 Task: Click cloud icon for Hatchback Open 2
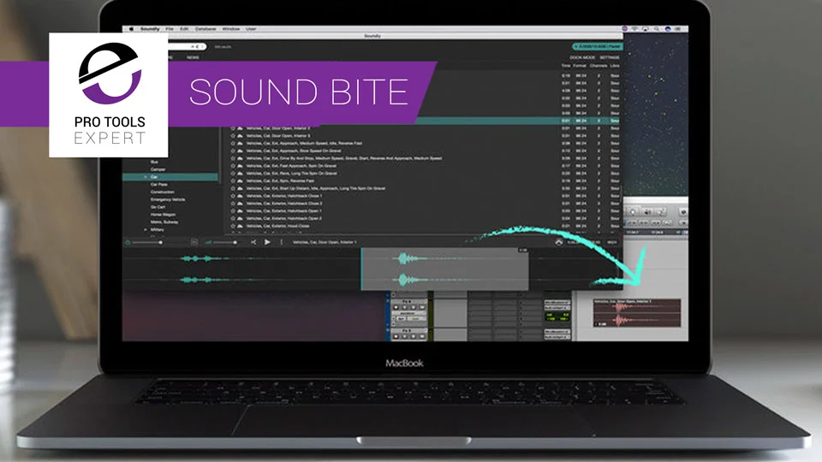coord(240,218)
